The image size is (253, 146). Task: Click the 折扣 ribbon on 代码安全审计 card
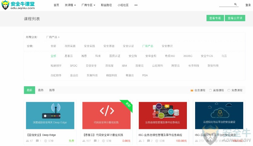[x=128, y=105]
